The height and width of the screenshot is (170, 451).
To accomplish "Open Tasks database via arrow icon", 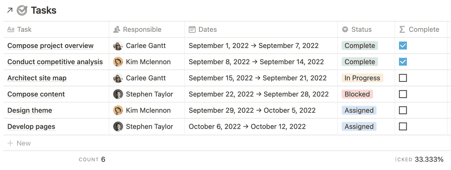I will click(x=10, y=10).
